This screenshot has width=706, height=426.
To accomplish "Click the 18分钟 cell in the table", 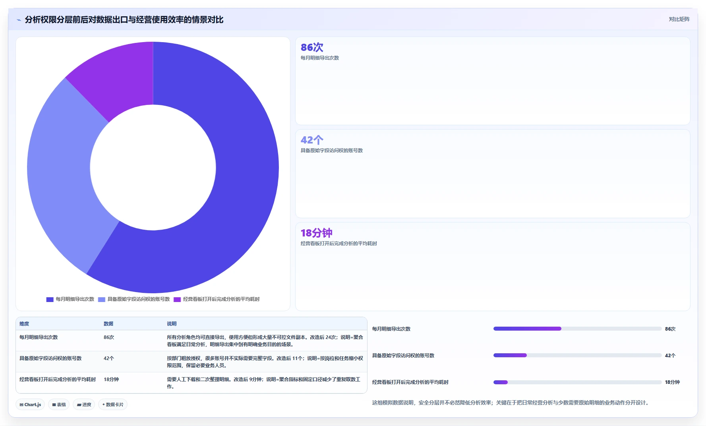I will [x=111, y=380].
